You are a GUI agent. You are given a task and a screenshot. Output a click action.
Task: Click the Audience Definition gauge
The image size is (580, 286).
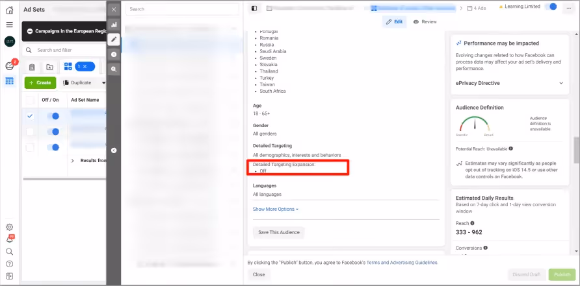[x=475, y=125]
